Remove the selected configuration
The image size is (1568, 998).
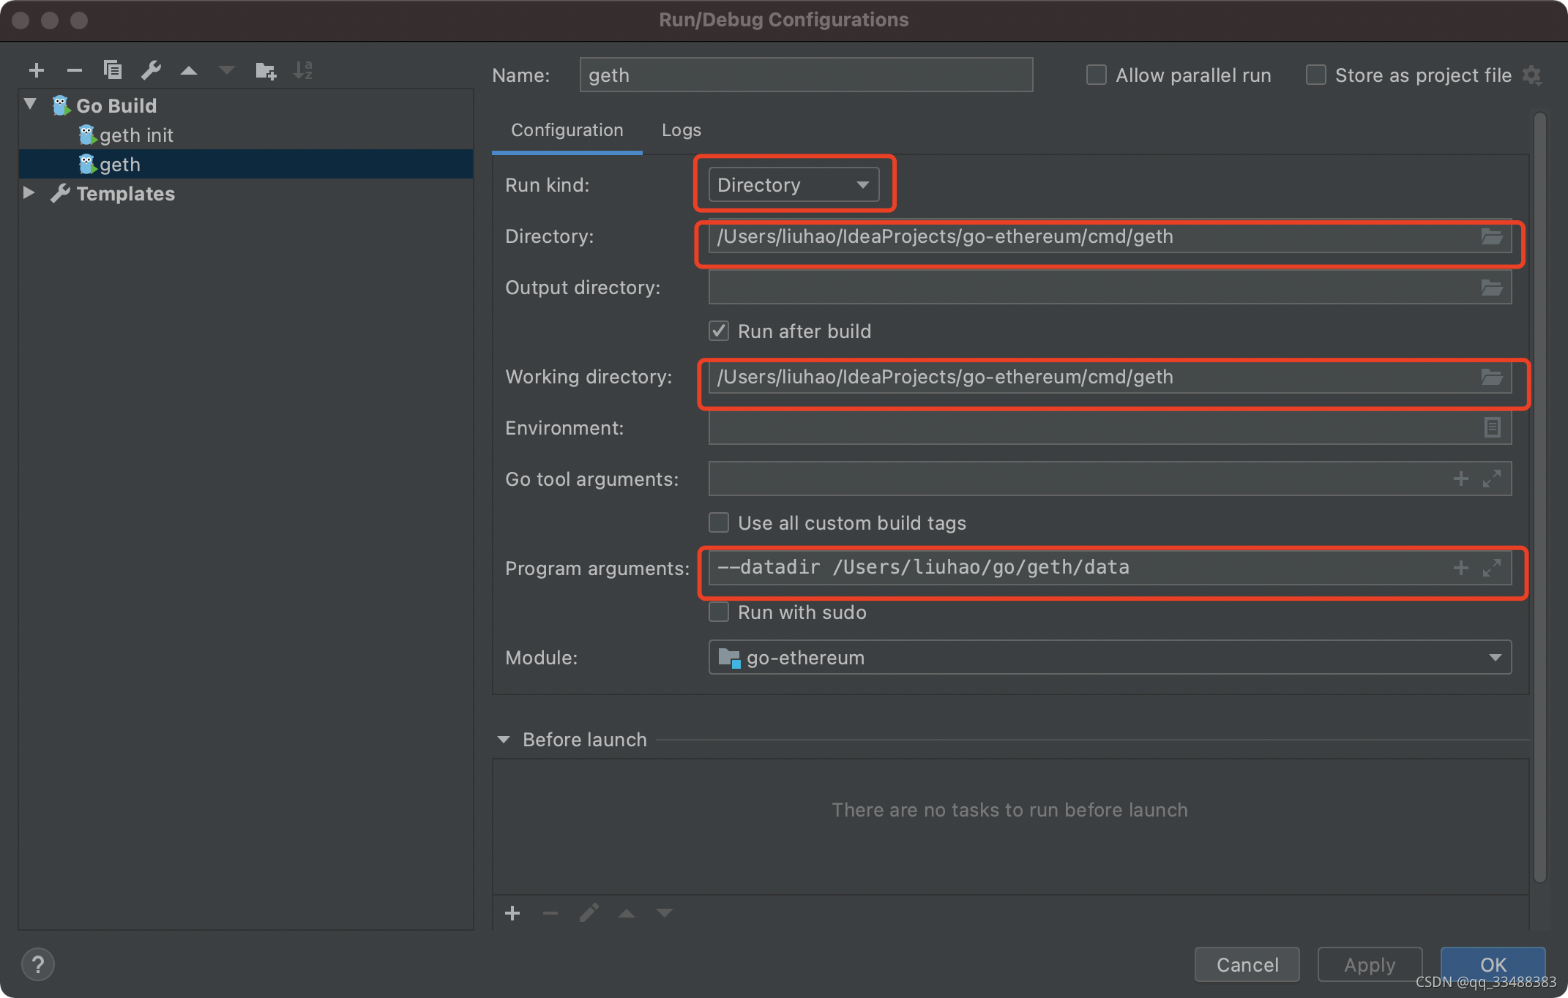point(74,70)
